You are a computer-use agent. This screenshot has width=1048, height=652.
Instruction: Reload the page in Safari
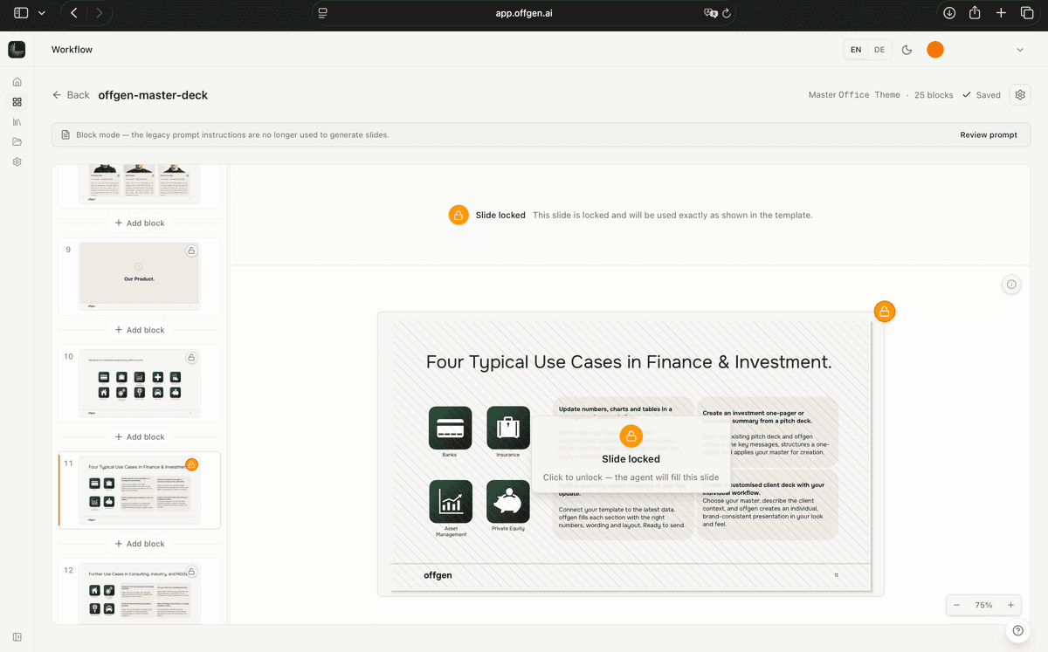pos(727,13)
